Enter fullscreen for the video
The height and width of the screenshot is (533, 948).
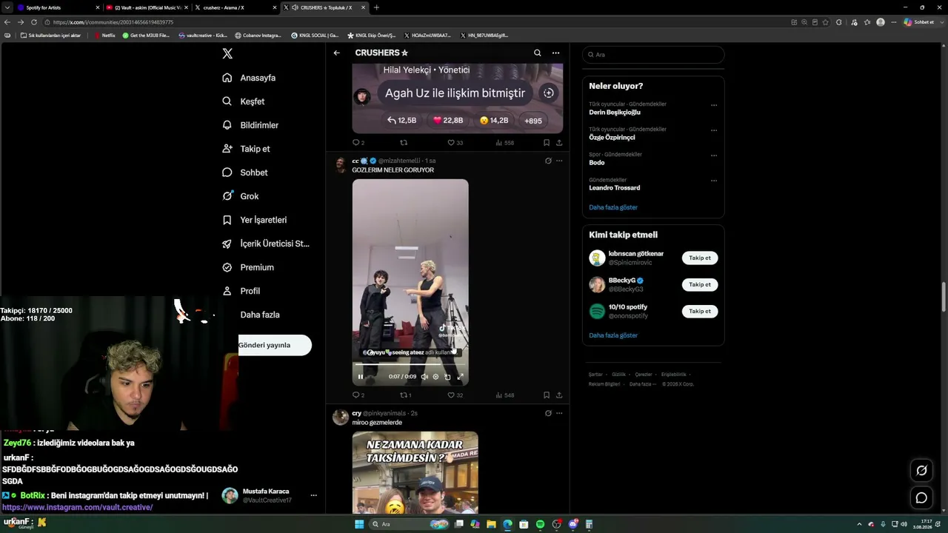[460, 377]
